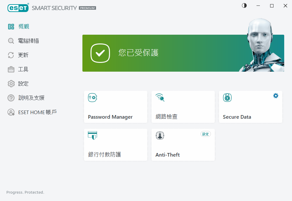The height and width of the screenshot is (201, 292).
Task: Switch to the 概觀 tab
Action: pos(19,26)
